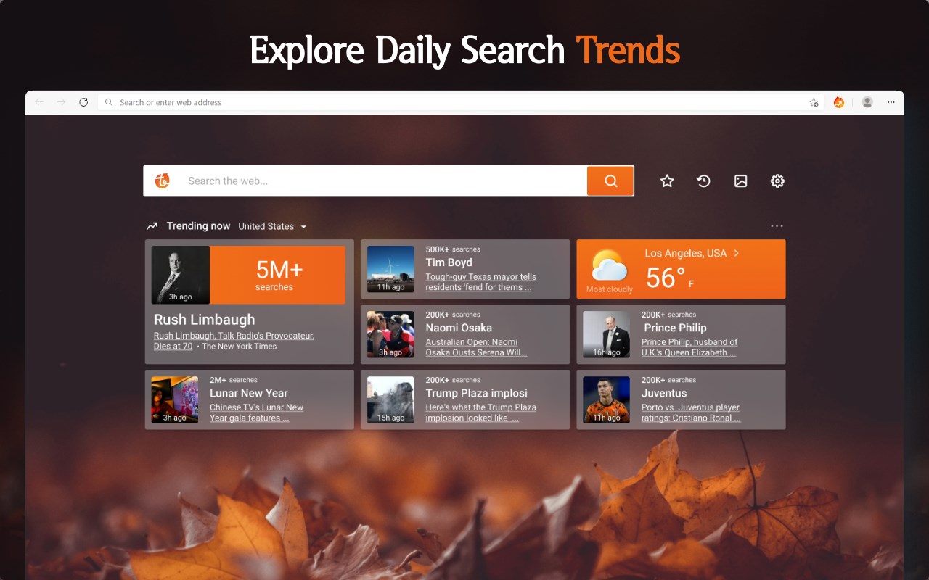This screenshot has height=580, width=929.
Task: Open the background image picker icon
Action: point(740,181)
